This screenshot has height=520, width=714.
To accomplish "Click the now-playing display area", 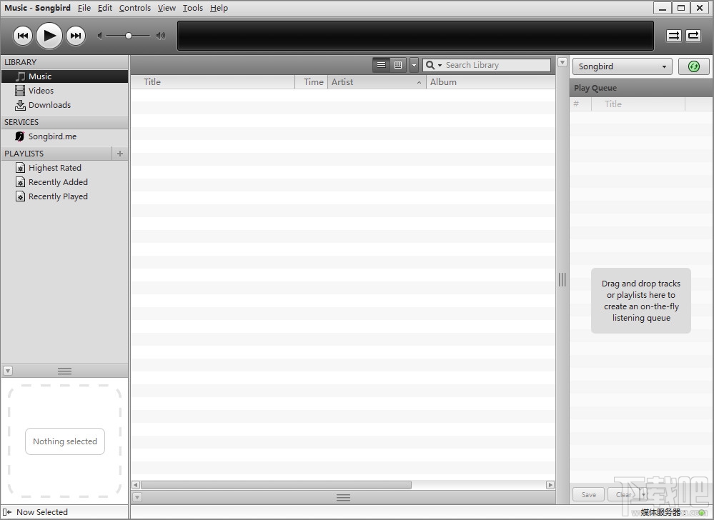I will tap(415, 36).
